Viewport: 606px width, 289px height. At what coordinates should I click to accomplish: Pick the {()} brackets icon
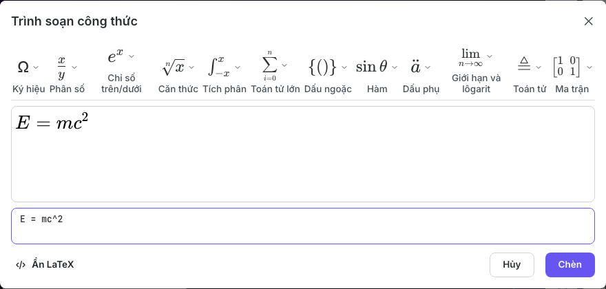coord(323,67)
